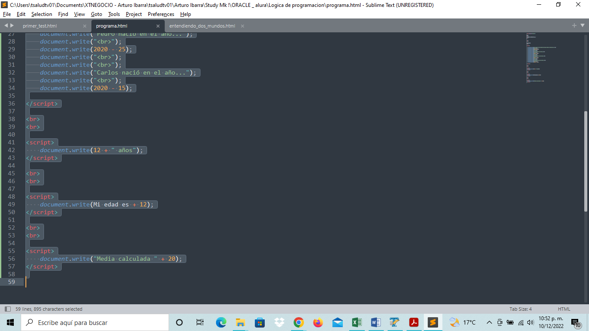Open the weather widget showing 17°C
This screenshot has width=589, height=331.
462,322
